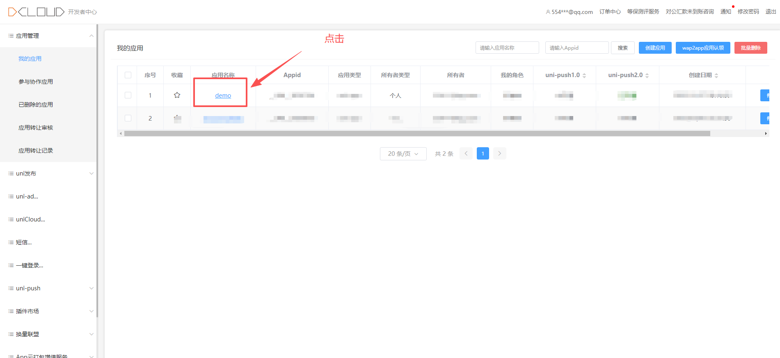Image resolution: width=780 pixels, height=358 pixels.
Task: Click the horizontal table scrollbar
Action: [417, 134]
